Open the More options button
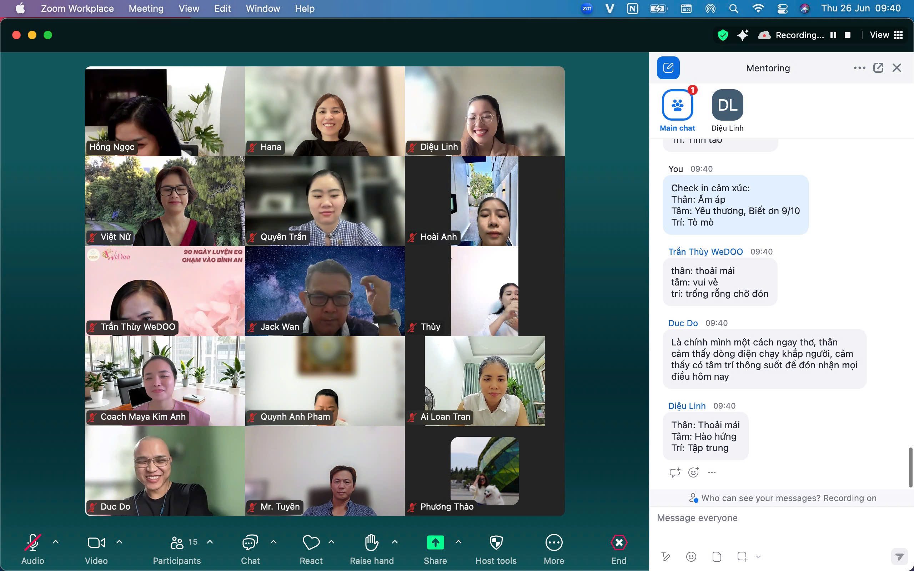The width and height of the screenshot is (914, 571). click(554, 549)
